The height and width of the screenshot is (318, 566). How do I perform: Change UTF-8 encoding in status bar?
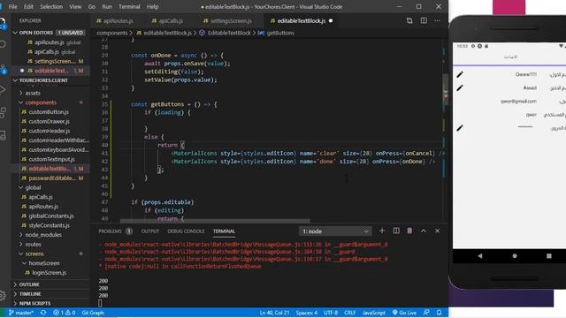point(331,313)
